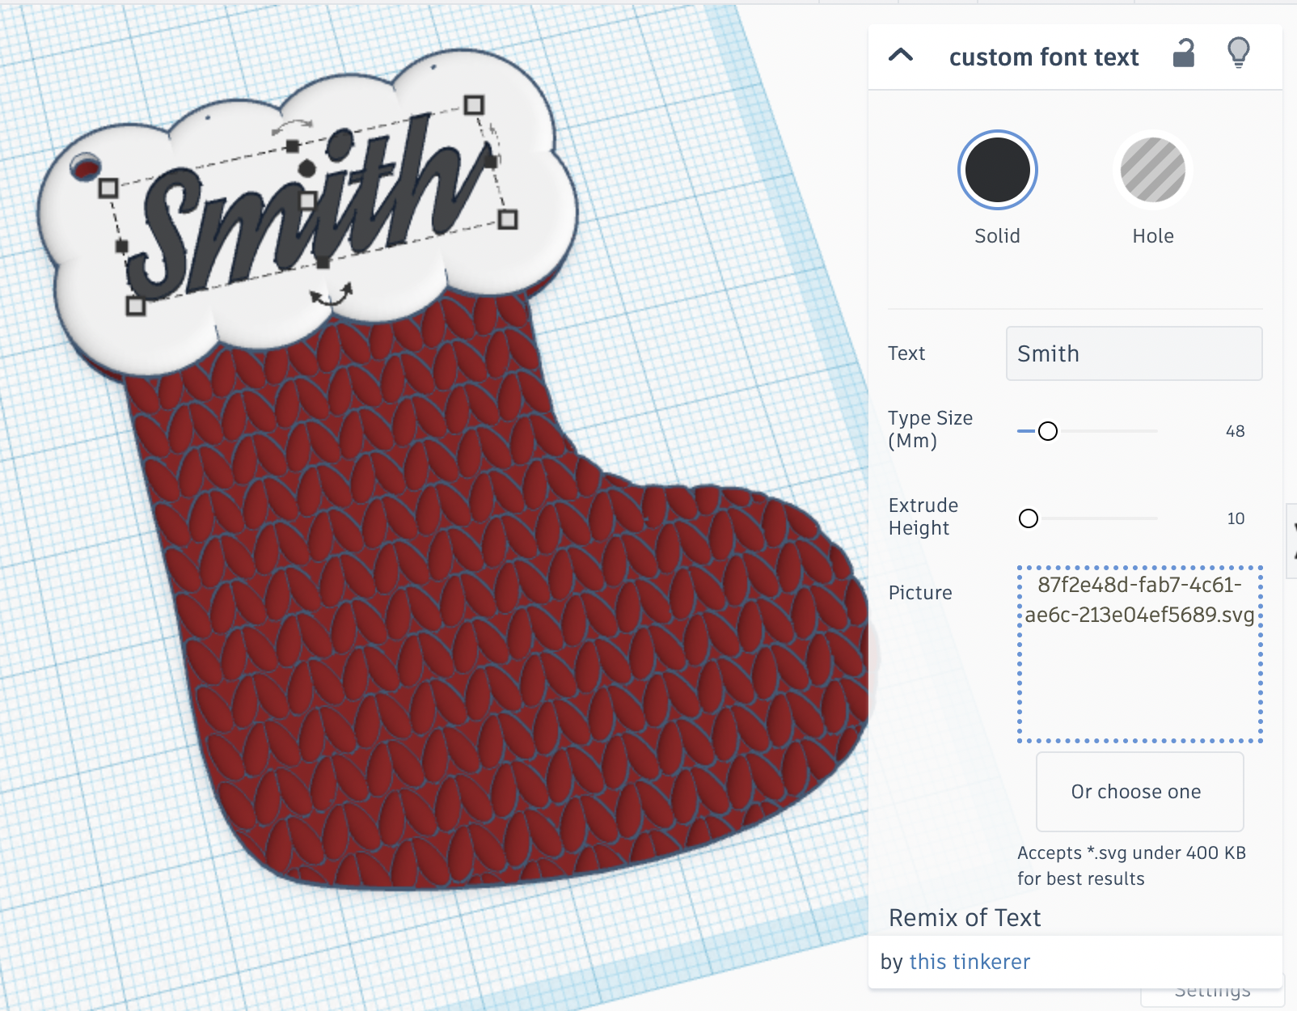The image size is (1297, 1011).
Task: Select the Solid color swatch
Action: point(997,170)
